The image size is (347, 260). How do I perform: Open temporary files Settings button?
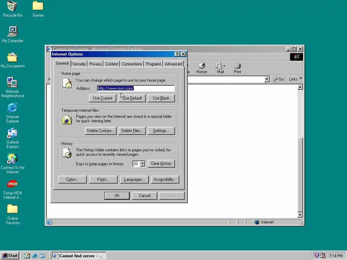(161, 131)
